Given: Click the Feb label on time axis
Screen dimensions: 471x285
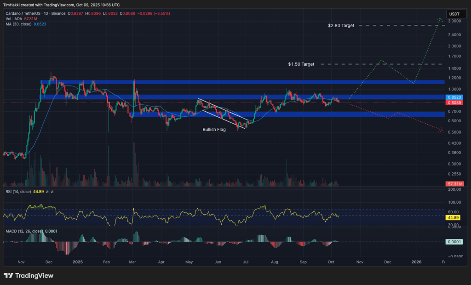Looking at the screenshot, I should point(106,262).
